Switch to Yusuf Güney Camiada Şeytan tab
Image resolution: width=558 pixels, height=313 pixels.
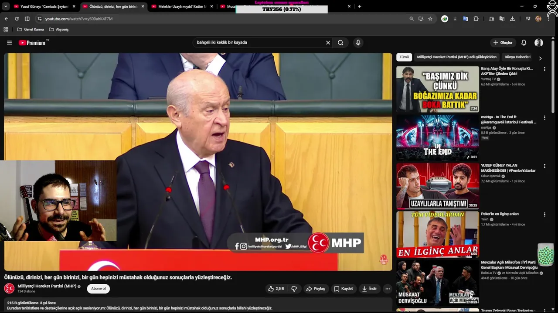pos(44,7)
